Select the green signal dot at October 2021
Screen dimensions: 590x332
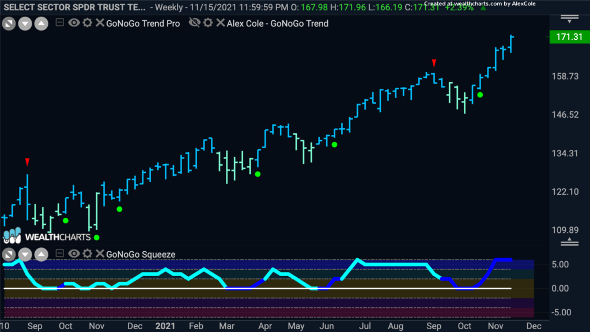click(x=480, y=95)
